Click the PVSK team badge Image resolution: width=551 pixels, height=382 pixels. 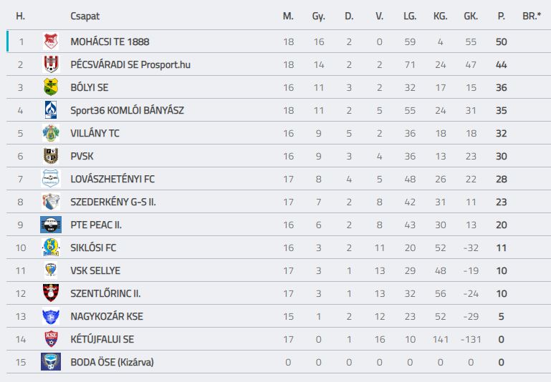(x=51, y=156)
